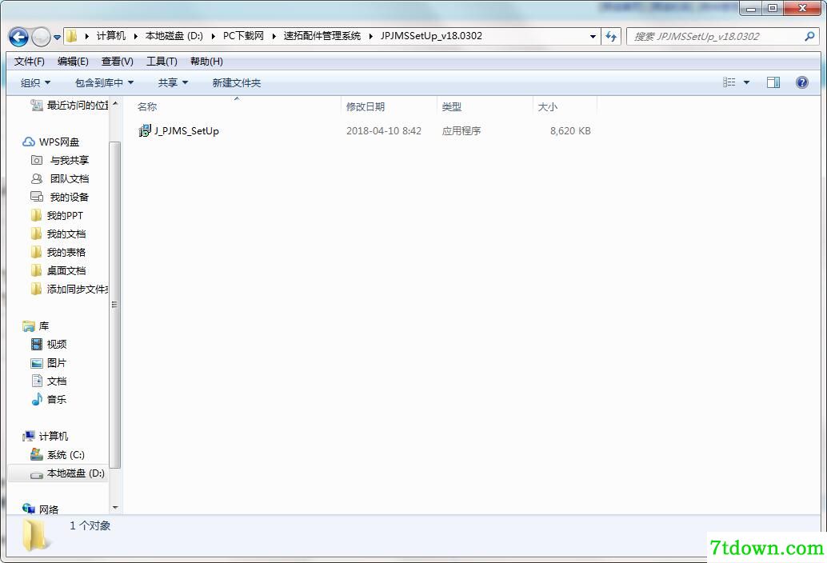Click the 新建文件夹 button

236,82
